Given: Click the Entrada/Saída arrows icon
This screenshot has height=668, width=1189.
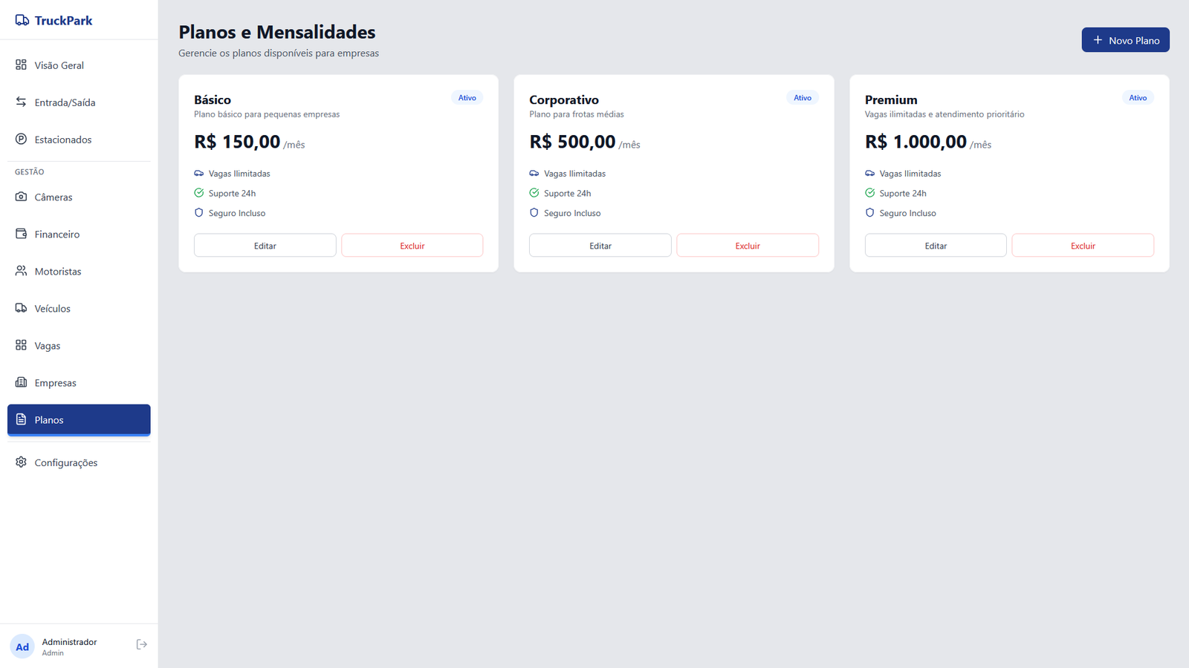Looking at the screenshot, I should (21, 102).
